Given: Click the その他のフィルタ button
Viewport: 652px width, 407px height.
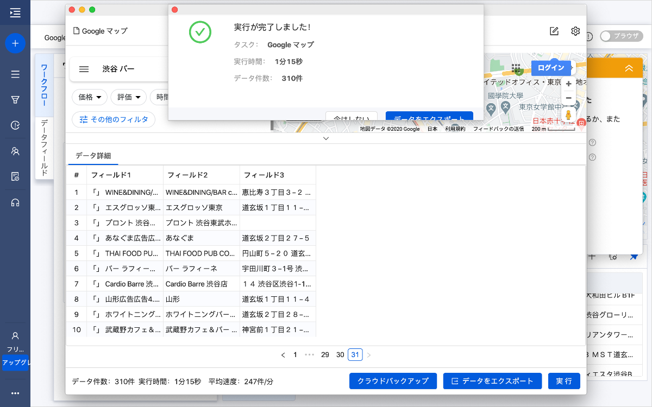Looking at the screenshot, I should point(114,119).
